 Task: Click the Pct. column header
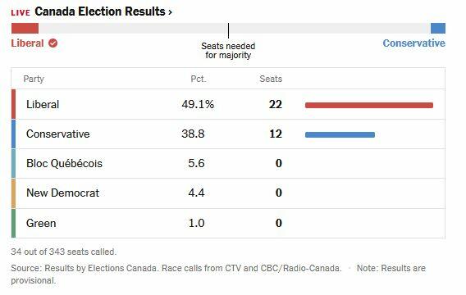click(x=199, y=79)
